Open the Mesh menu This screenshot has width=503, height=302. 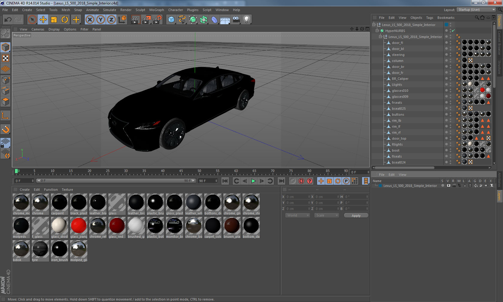click(66, 10)
